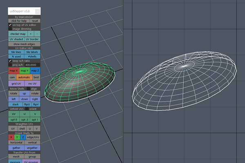The image size is (245, 163).
Task: Click the plus button beside checker map
Action: (30, 34)
